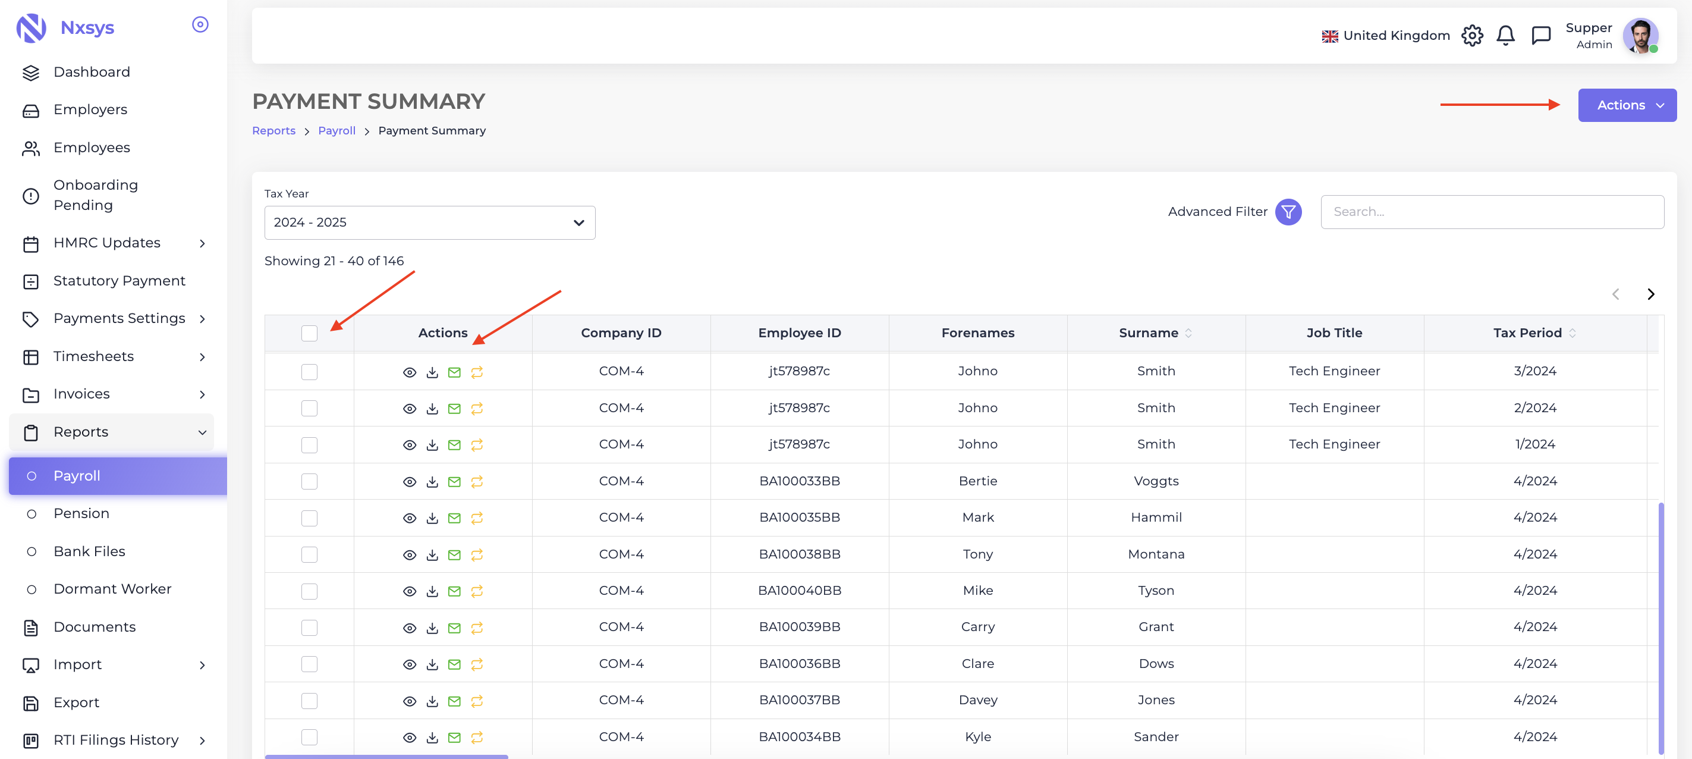This screenshot has height=759, width=1692.
Task: Click Reports breadcrumb link
Action: 274,131
